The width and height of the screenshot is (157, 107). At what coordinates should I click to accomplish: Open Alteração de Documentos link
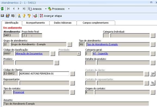point(29,53)
